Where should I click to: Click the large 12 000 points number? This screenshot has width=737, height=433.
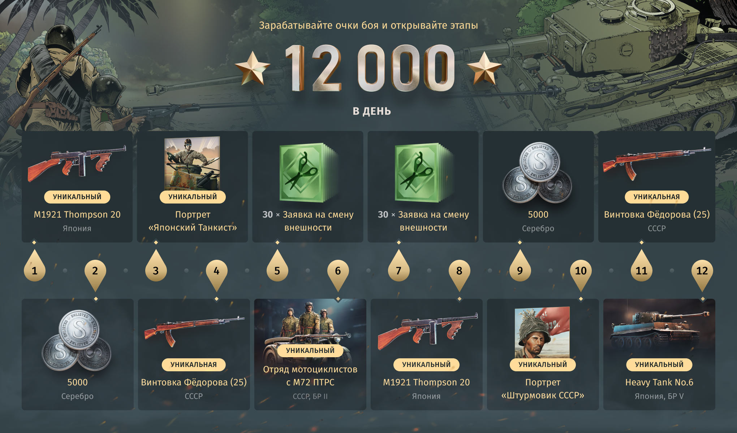click(x=369, y=68)
